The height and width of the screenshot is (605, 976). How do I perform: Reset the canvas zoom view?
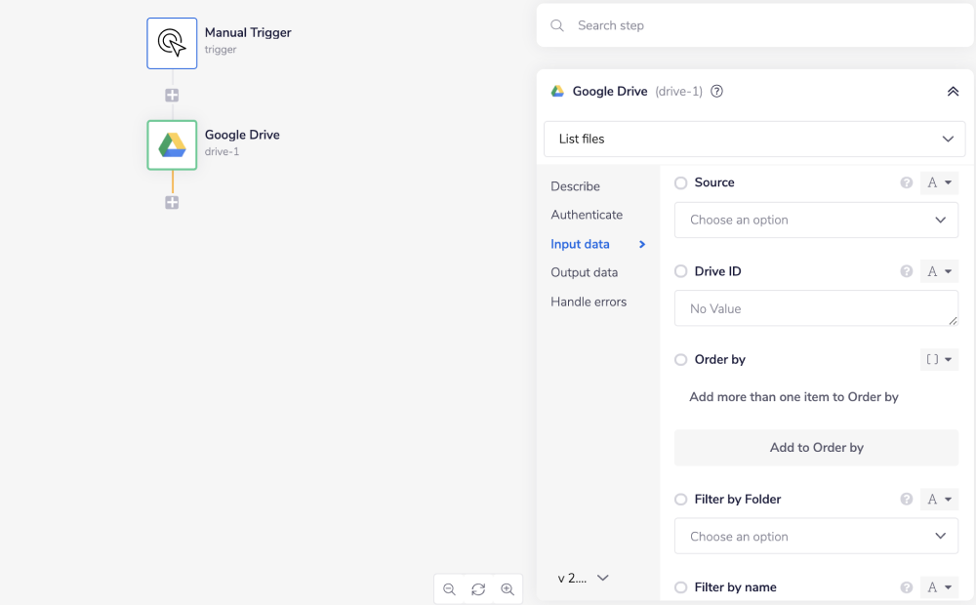[x=478, y=589]
